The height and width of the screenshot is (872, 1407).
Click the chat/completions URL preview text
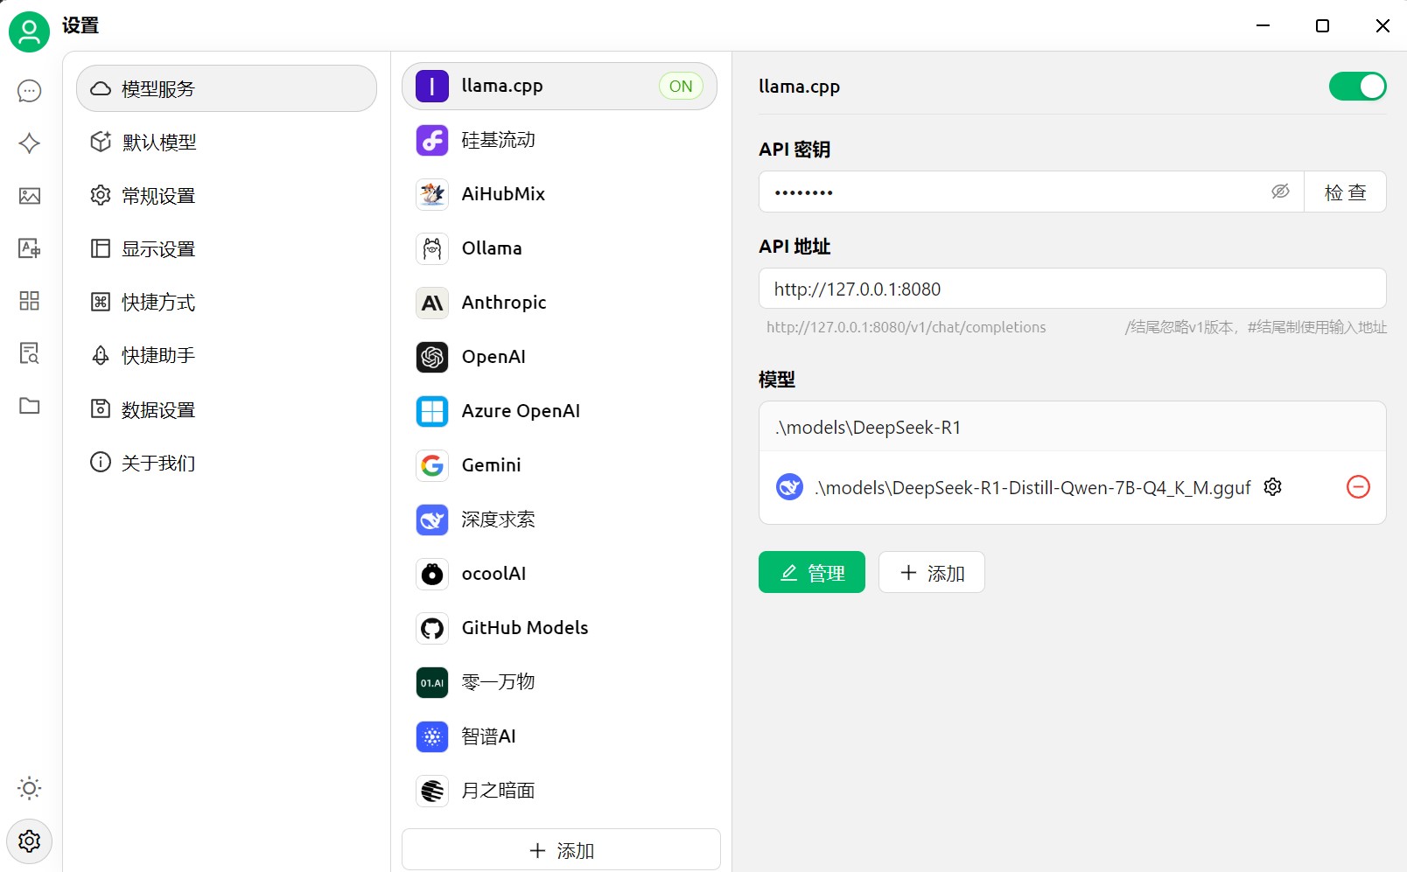coord(906,327)
